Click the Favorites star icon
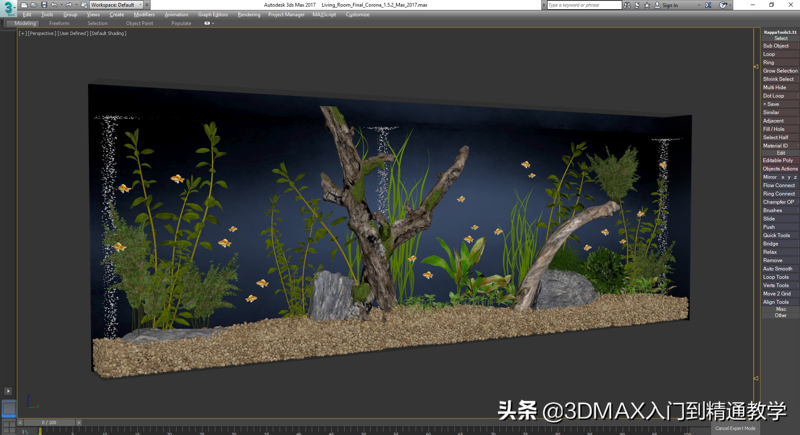 point(647,5)
